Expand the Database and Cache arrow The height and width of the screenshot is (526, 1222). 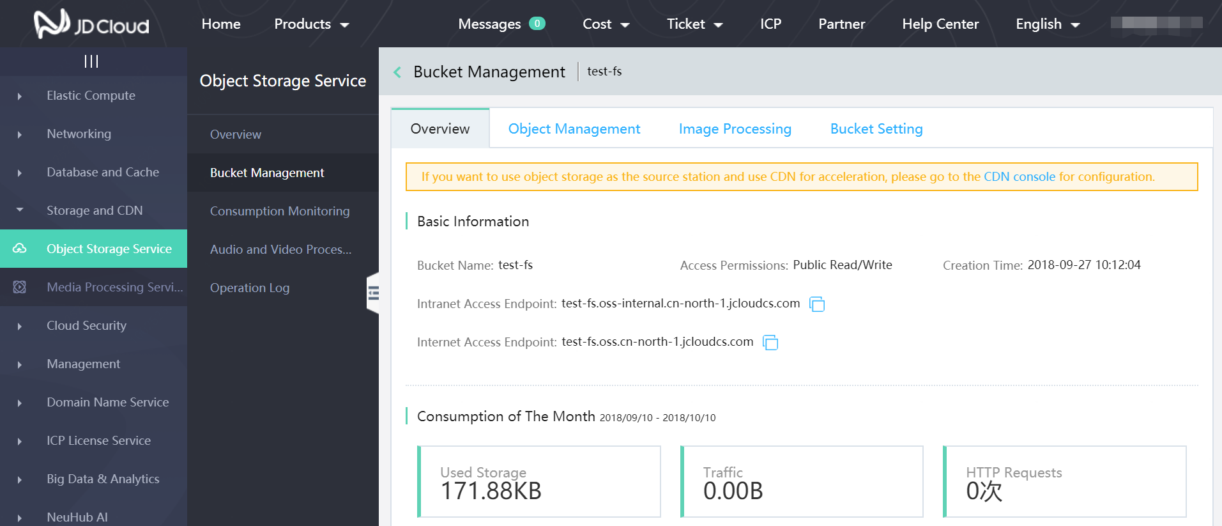[20, 173]
